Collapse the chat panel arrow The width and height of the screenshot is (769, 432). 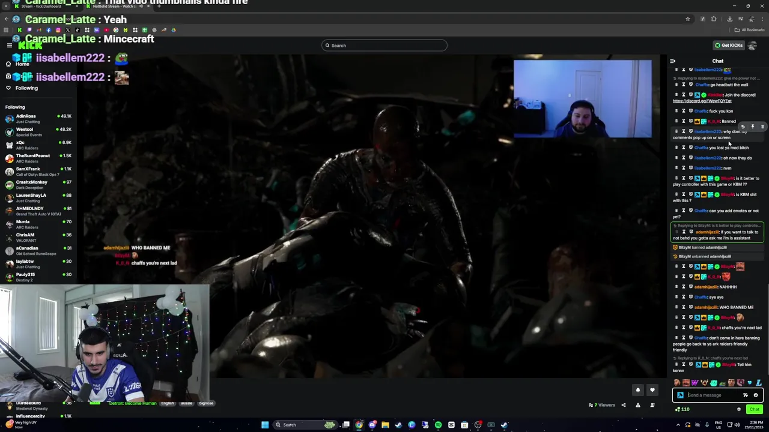pos(673,61)
